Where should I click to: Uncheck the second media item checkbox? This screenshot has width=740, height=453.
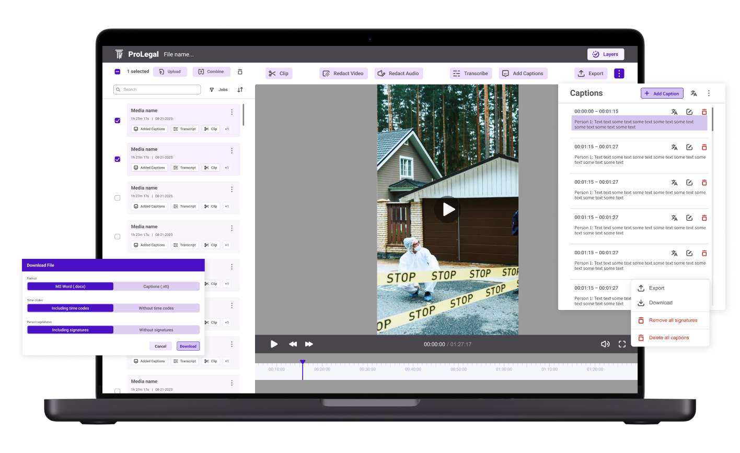118,159
